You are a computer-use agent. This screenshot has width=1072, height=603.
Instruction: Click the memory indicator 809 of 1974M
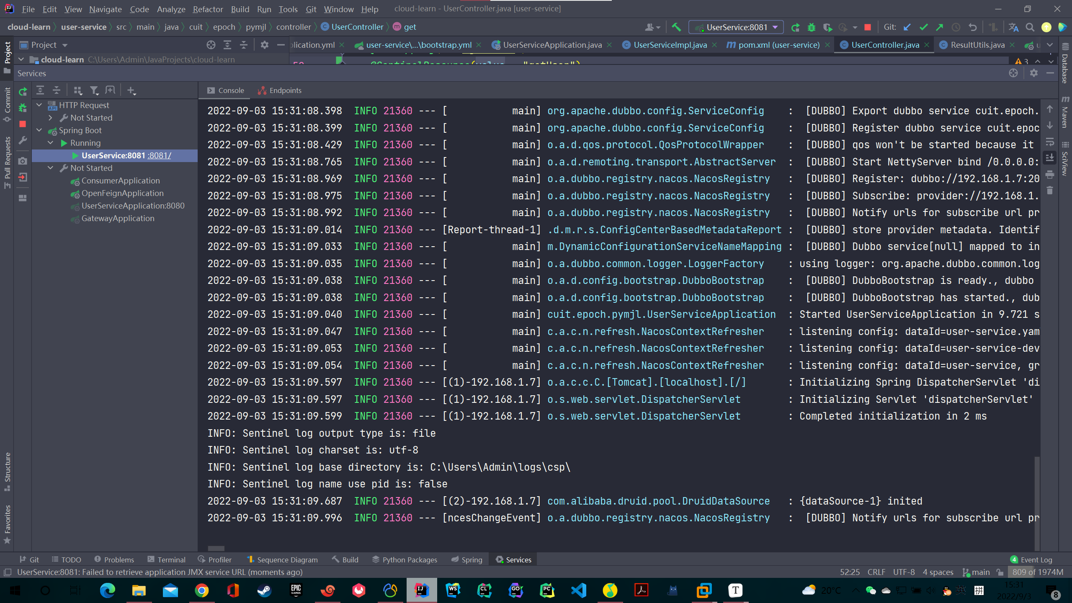[1037, 572]
